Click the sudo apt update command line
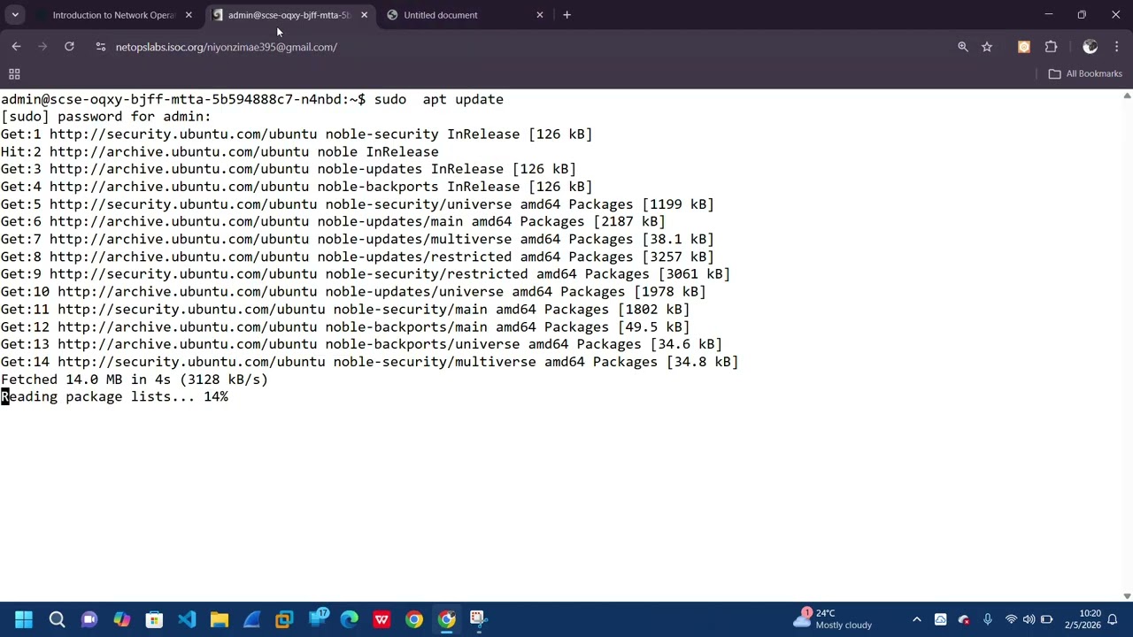The width and height of the screenshot is (1133, 637). (252, 99)
